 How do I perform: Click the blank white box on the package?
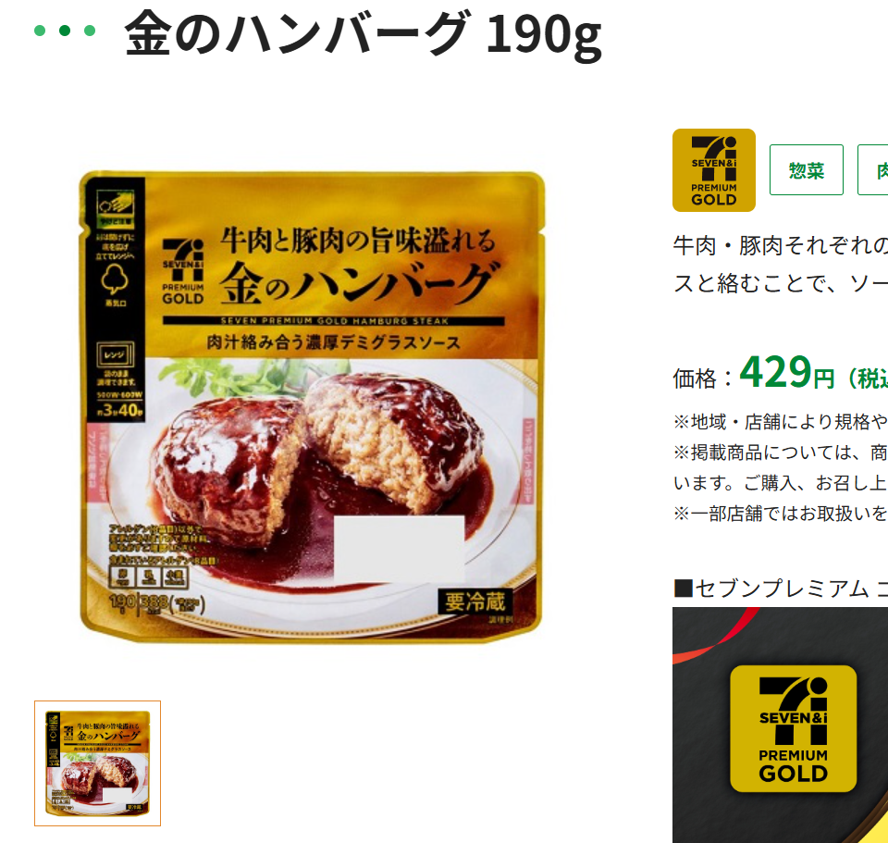(399, 550)
